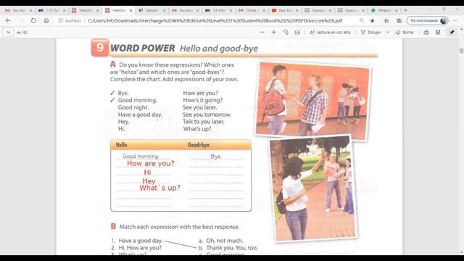Click the expression 'How's it going?'
The image size is (464, 261).
tap(203, 100)
